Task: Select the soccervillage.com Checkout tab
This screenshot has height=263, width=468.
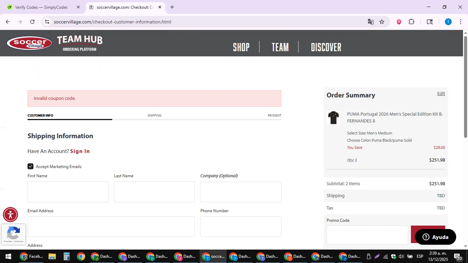Action: pyautogui.click(x=125, y=7)
